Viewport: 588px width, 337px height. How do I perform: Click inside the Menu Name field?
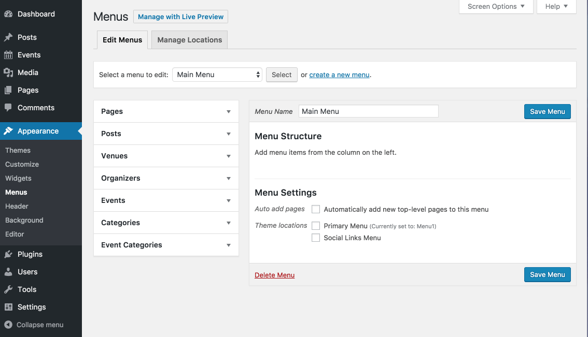pos(368,111)
